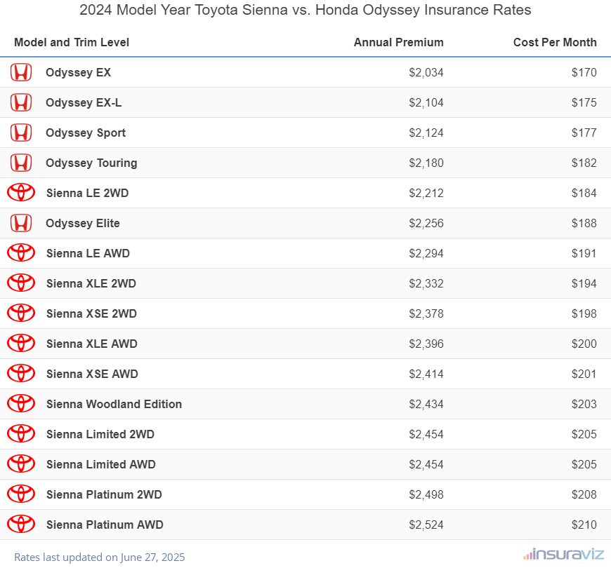Click the $184 monthly cost value
The width and height of the screenshot is (611, 568).
[584, 194]
